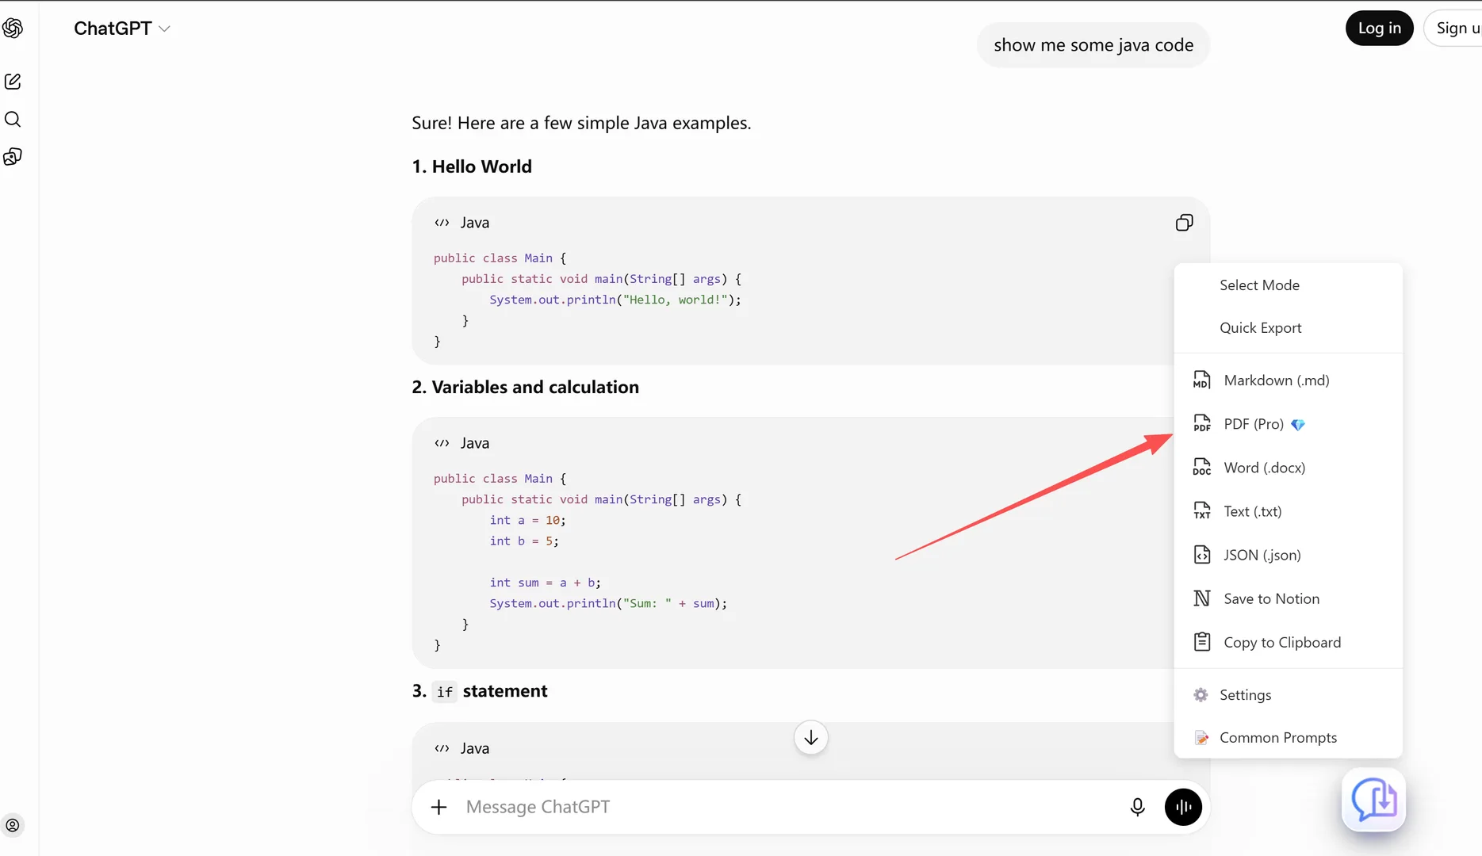The height and width of the screenshot is (856, 1482).
Task: Click the DOC file icon in export menu
Action: coord(1201,468)
